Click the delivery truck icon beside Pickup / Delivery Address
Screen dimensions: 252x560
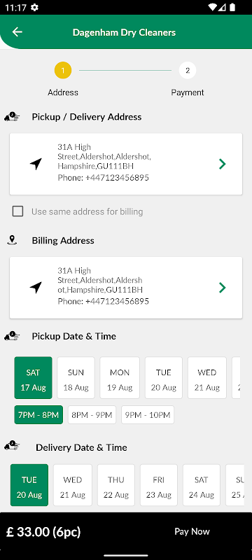coord(12,117)
